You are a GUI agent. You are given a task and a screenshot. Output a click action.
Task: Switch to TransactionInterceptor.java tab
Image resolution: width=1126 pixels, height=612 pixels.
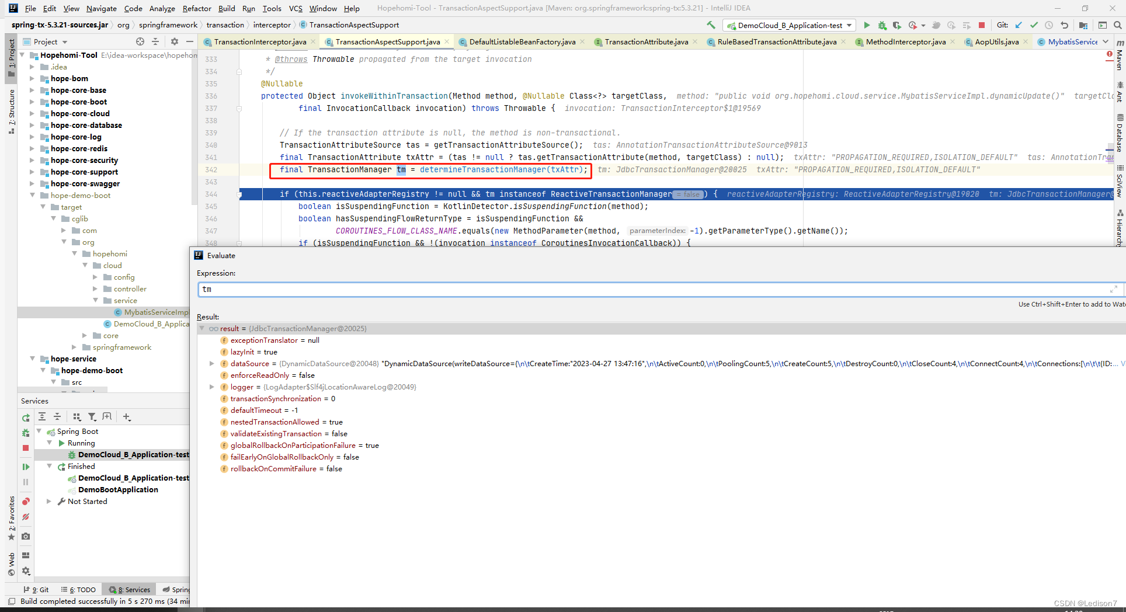click(260, 41)
